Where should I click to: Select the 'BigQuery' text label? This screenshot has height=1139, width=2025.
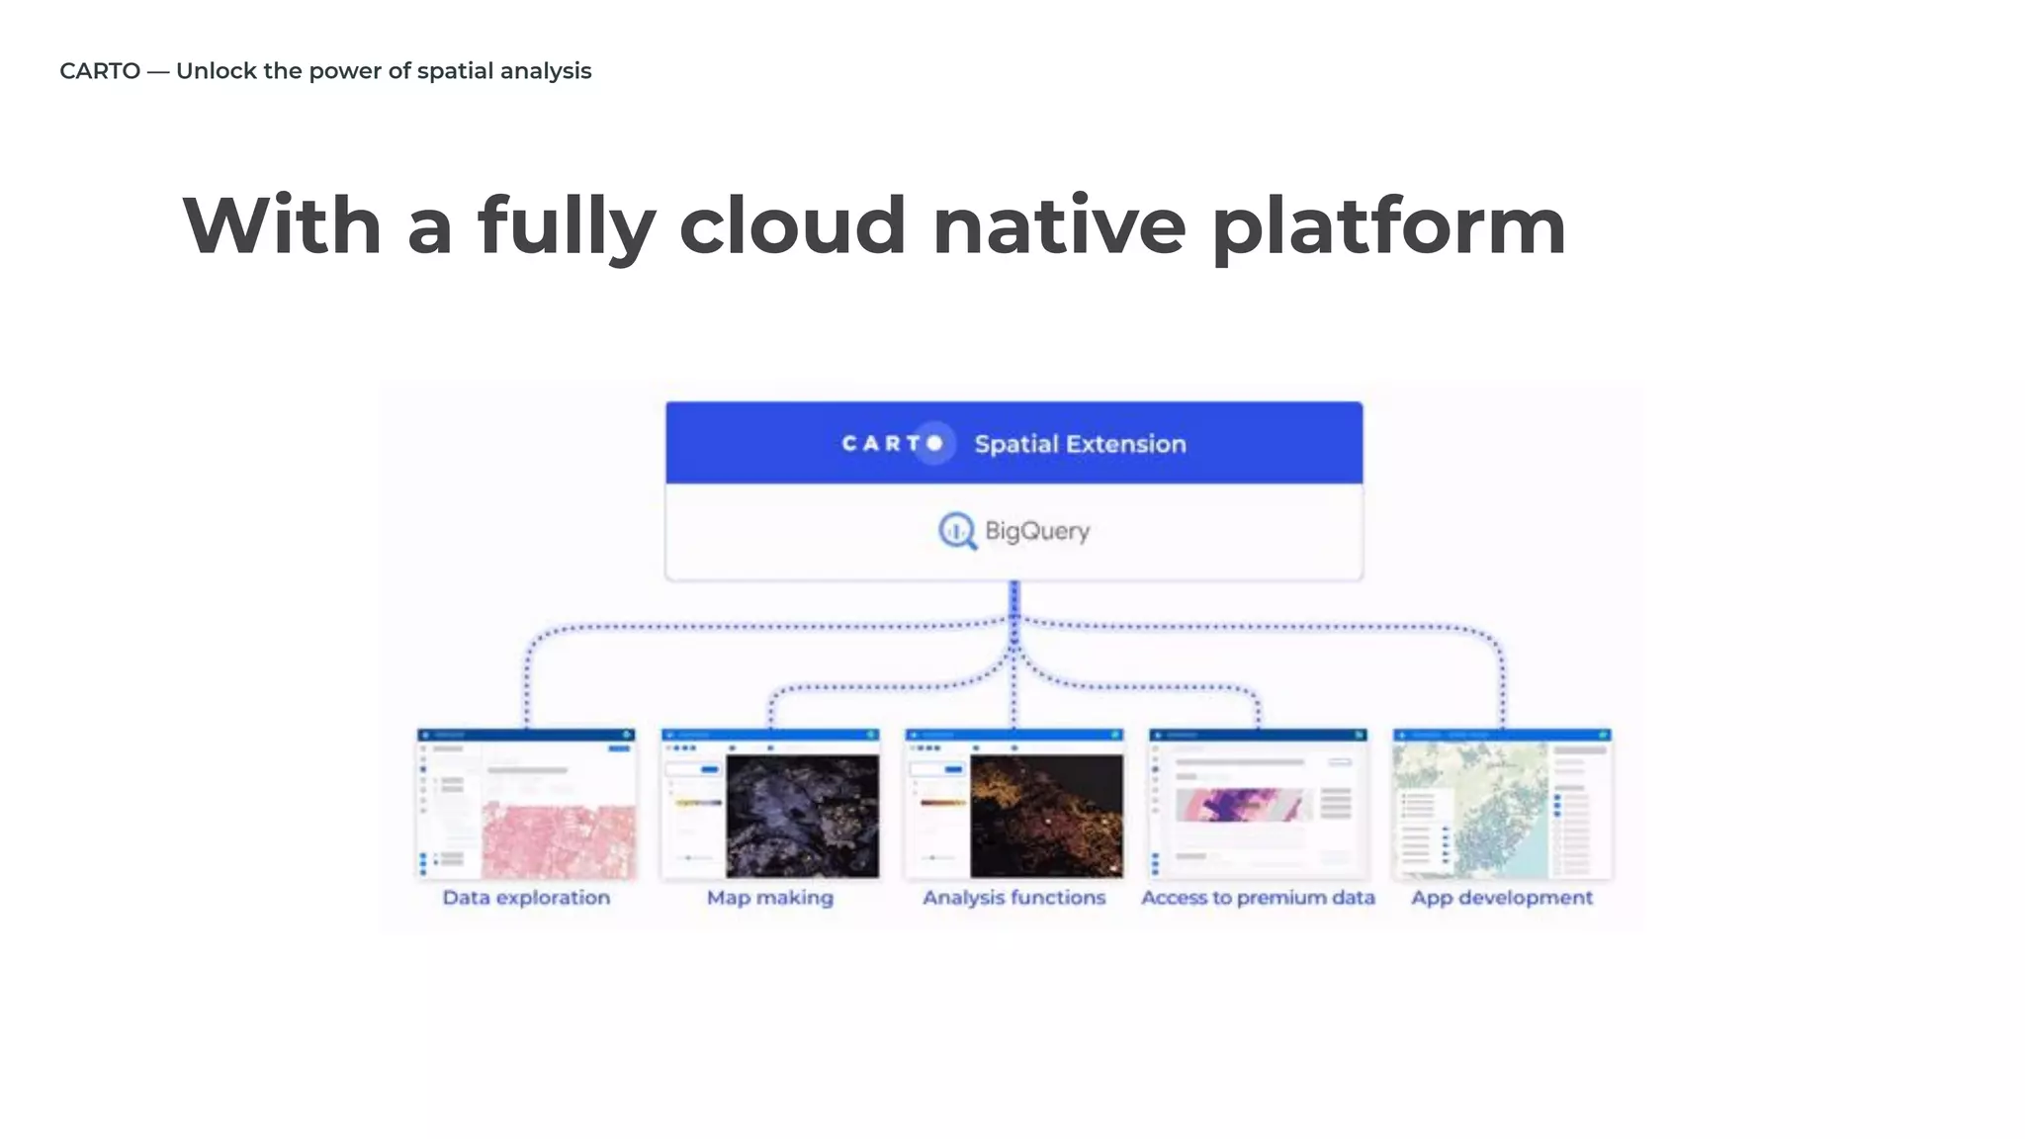[x=1037, y=531]
